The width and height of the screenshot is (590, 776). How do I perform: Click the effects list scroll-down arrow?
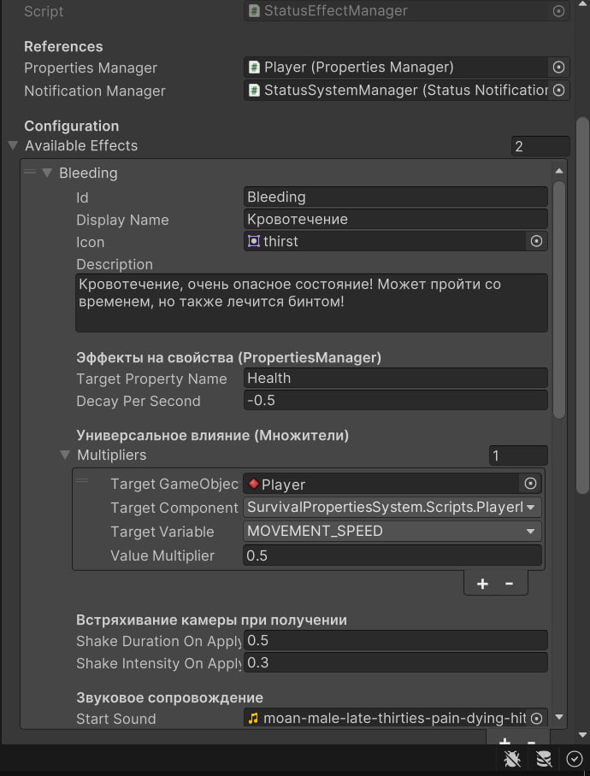coord(559,718)
